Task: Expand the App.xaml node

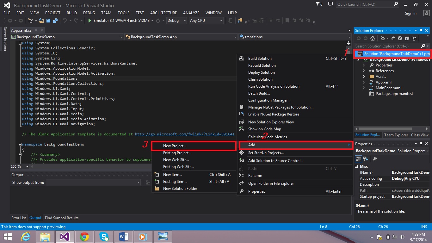Action: coord(364,82)
